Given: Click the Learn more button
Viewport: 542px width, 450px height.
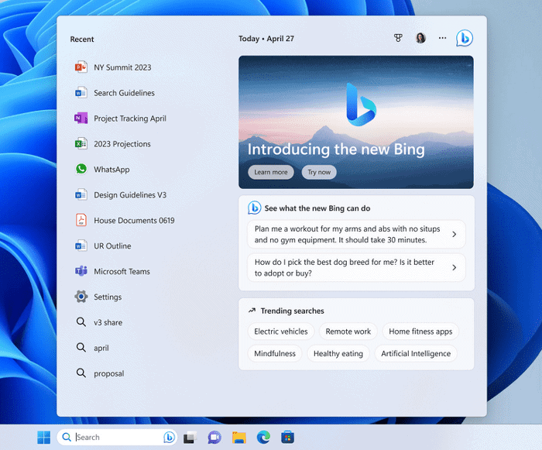Looking at the screenshot, I should click(271, 172).
